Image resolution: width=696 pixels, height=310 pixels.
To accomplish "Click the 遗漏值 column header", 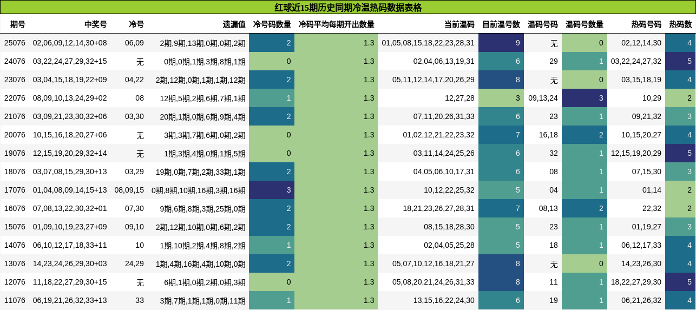I will [234, 24].
